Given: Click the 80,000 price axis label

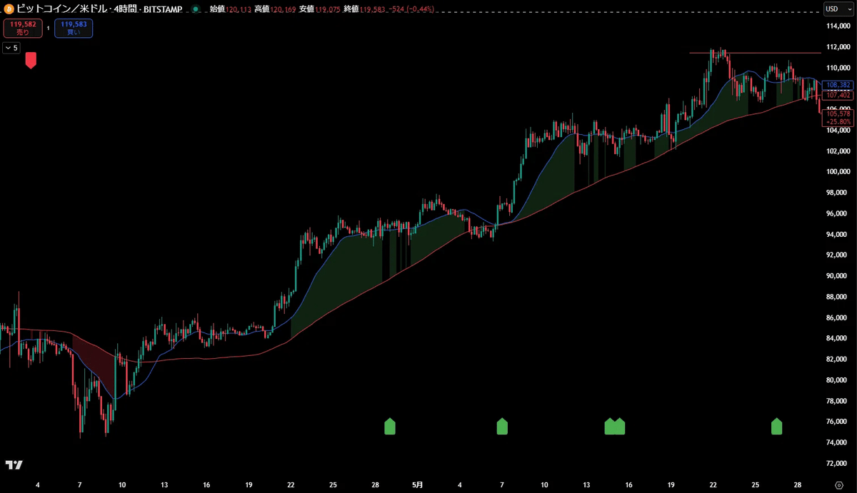Looking at the screenshot, I should click(837, 380).
